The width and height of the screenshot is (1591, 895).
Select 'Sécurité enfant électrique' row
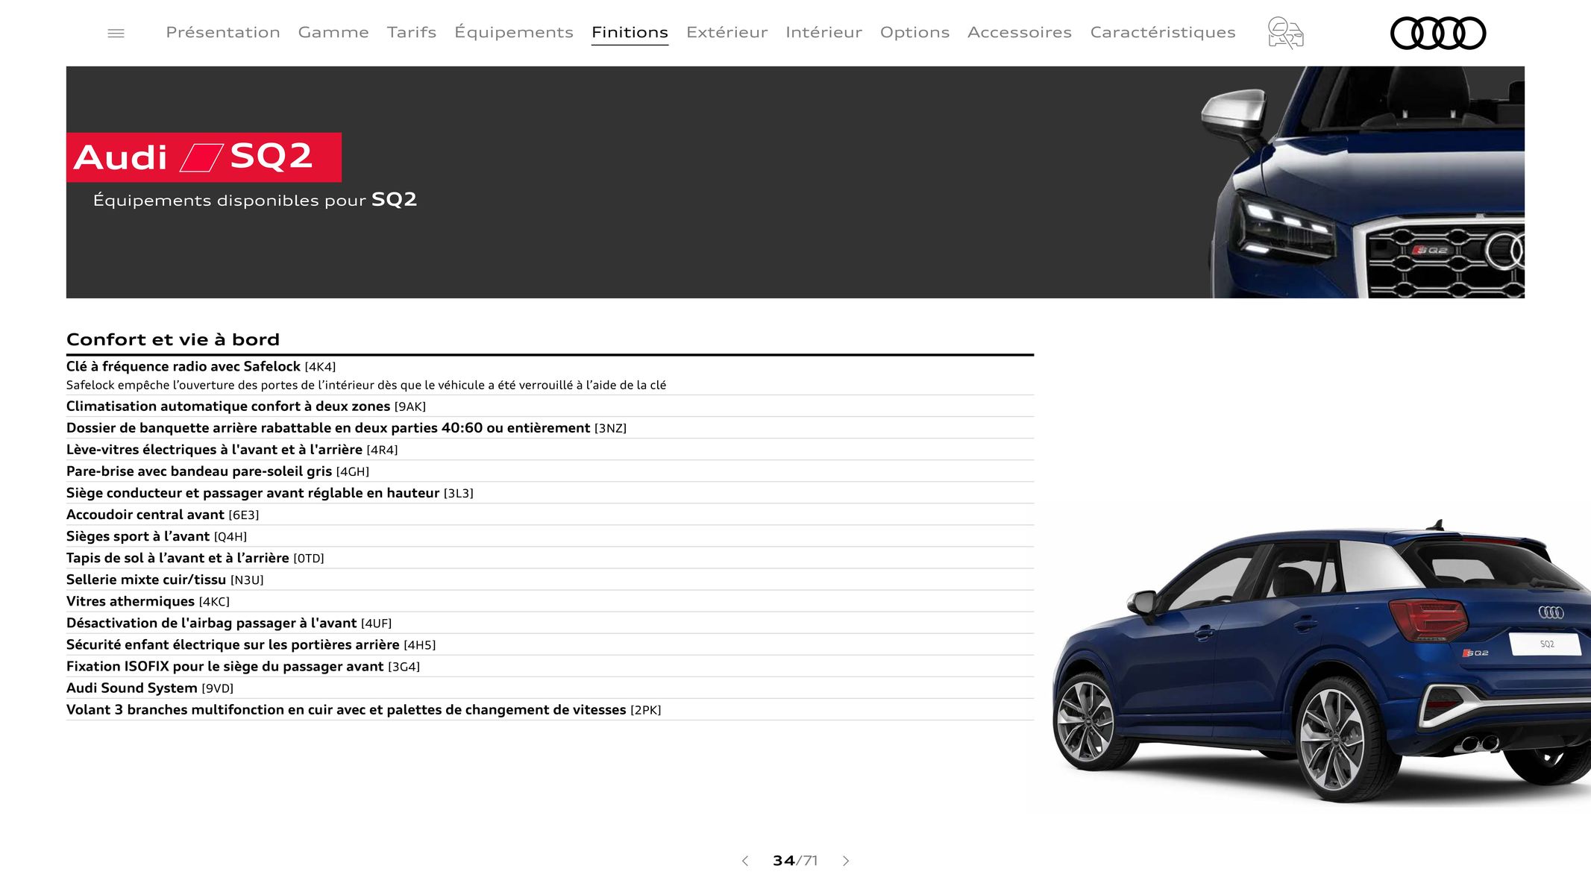(550, 644)
